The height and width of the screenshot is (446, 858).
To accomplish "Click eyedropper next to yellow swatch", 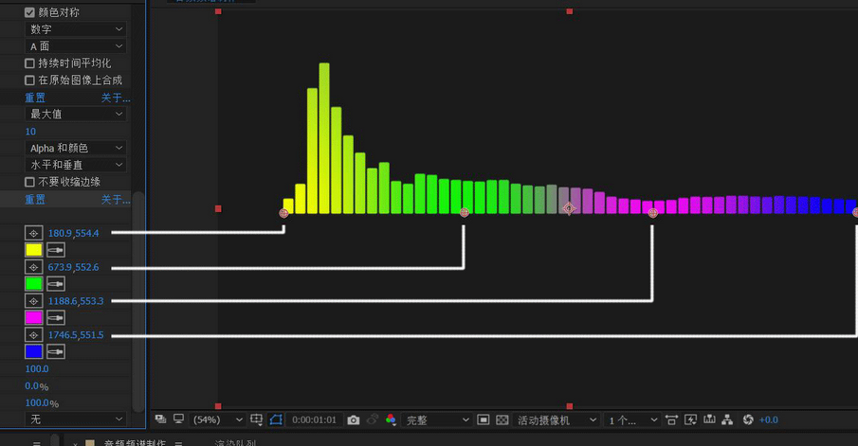I will pos(56,250).
